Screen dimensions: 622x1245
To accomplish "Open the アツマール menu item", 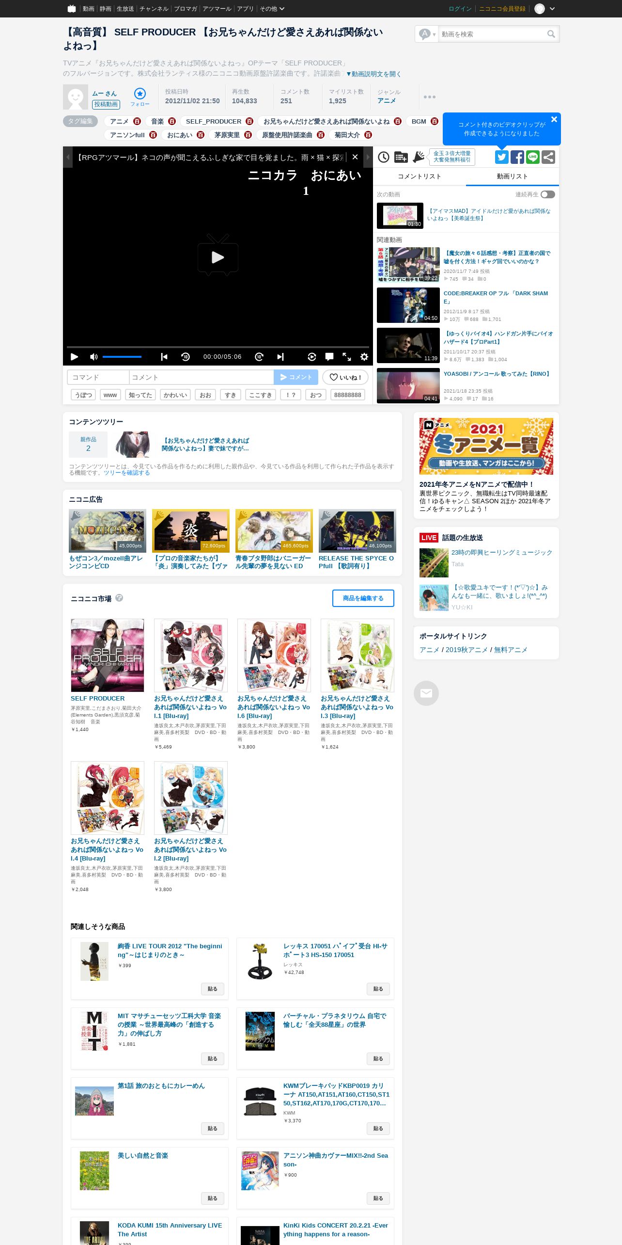I will [x=217, y=9].
